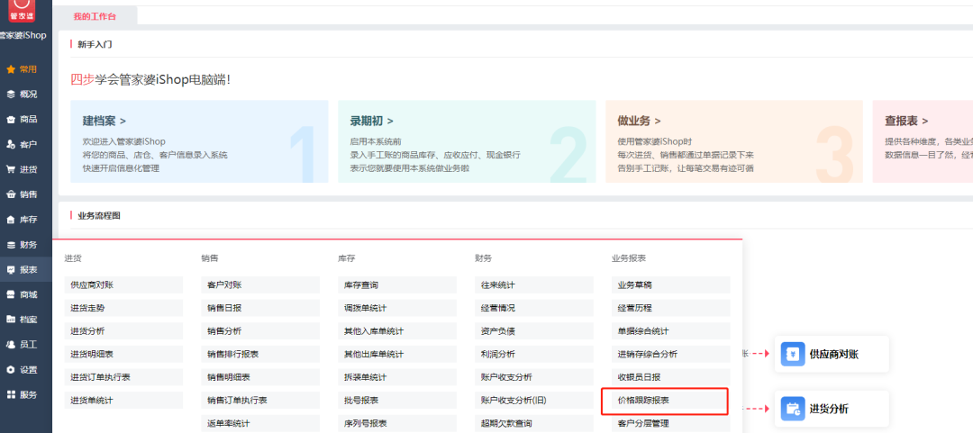Open 供应商对账 in the 进货 report menu
The image size is (973, 433).
123,284
